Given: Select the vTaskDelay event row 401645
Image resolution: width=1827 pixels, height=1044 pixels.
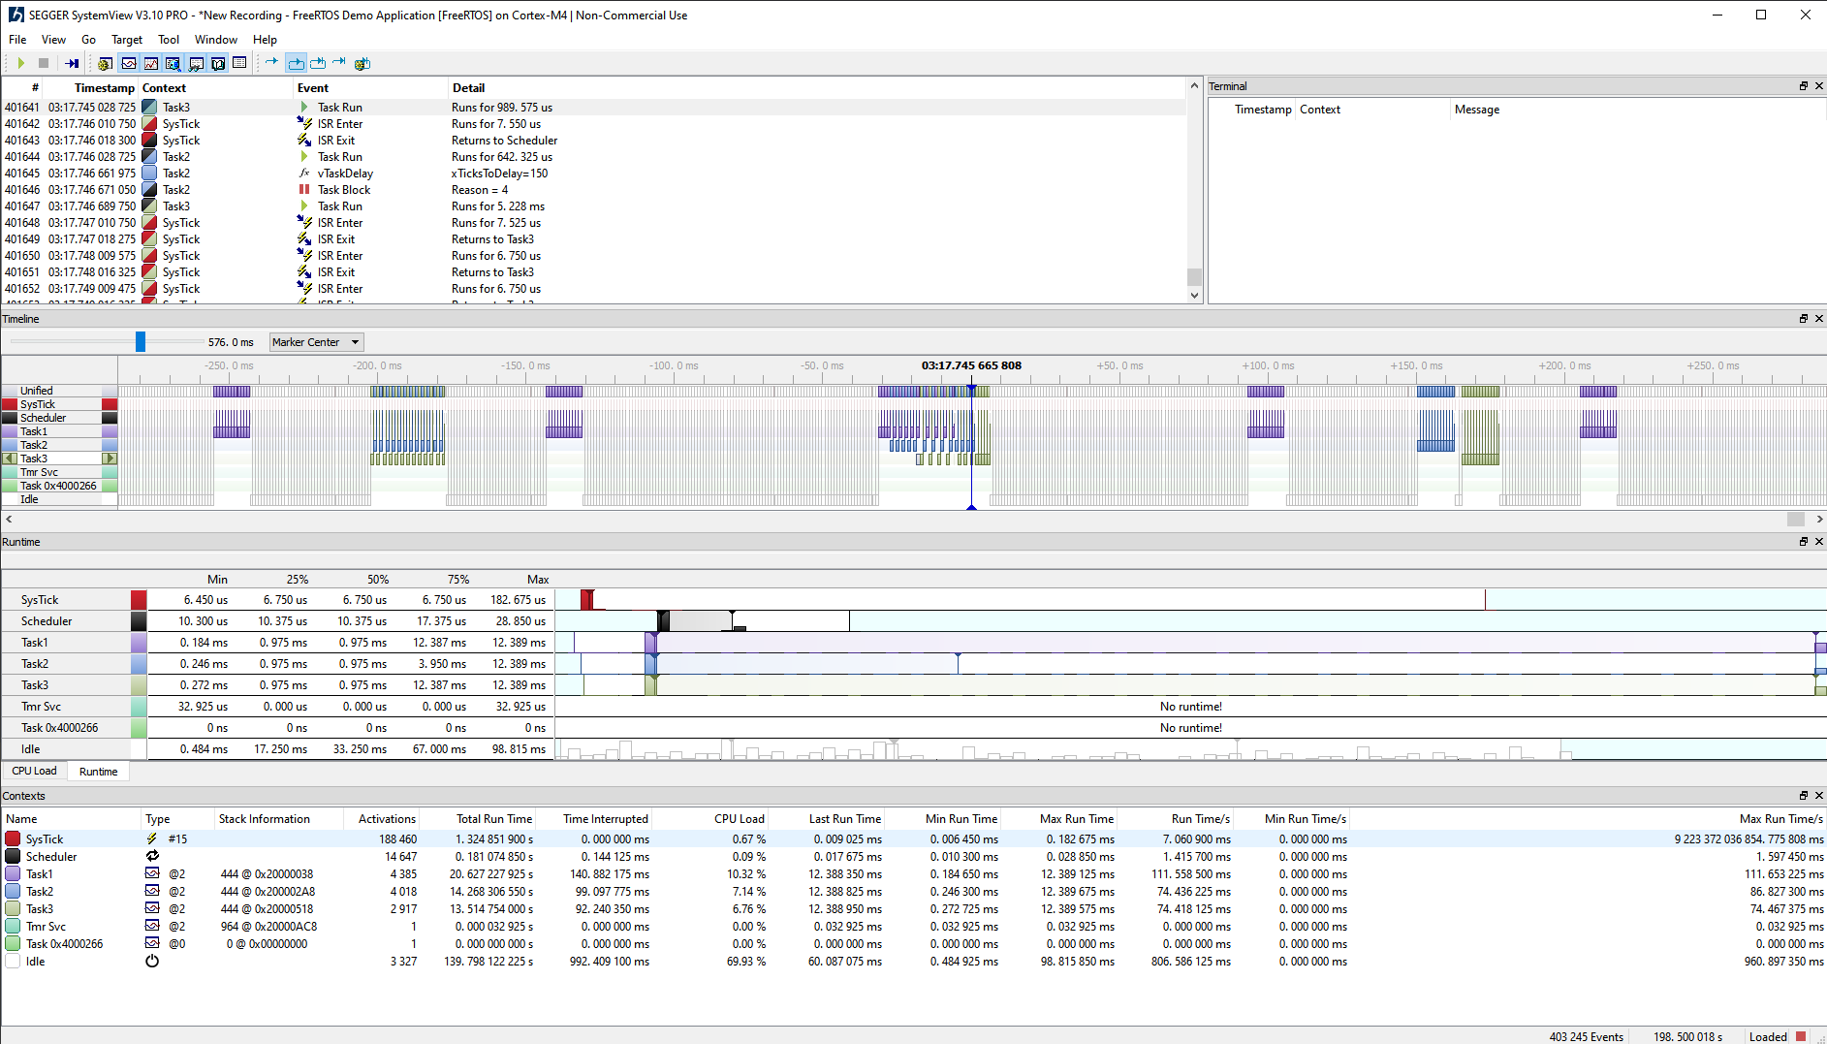Looking at the screenshot, I should (345, 174).
